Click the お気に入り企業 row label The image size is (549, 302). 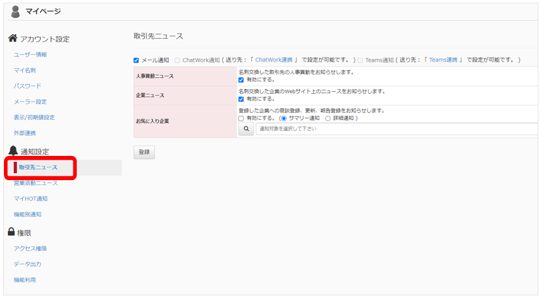tap(152, 121)
